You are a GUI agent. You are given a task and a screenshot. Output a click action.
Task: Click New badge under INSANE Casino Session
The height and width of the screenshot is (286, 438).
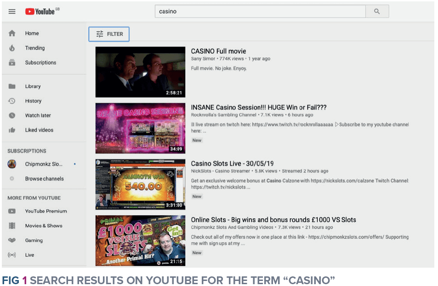click(197, 140)
